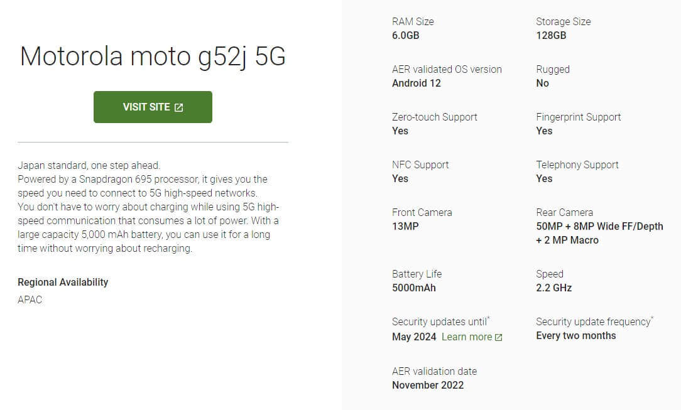Click the external link icon in VISIT SITE

178,107
